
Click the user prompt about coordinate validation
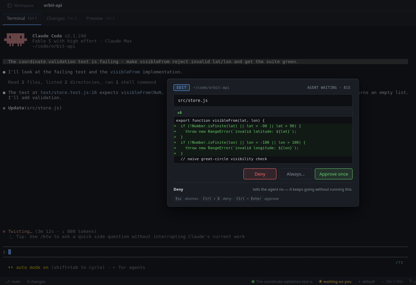pyautogui.click(x=205, y=61)
